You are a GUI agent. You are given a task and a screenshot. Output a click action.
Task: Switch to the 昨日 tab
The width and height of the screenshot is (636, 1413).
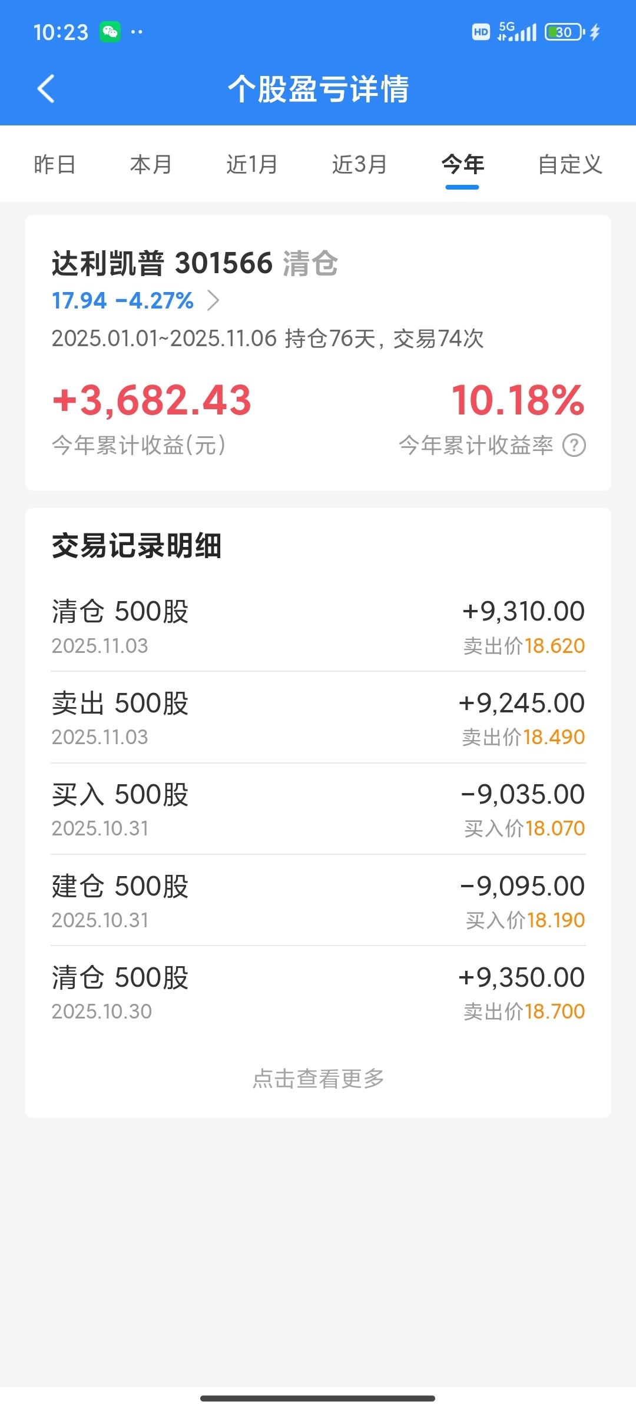click(55, 164)
